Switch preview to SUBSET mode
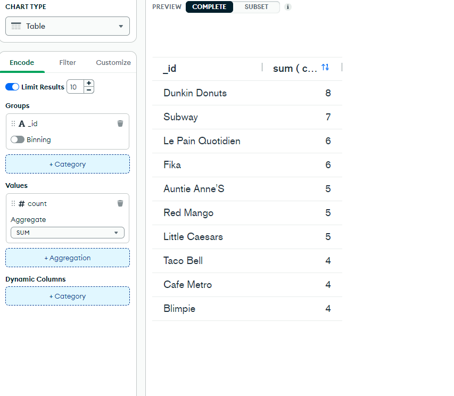Image resolution: width=454 pixels, height=396 pixels. [257, 7]
